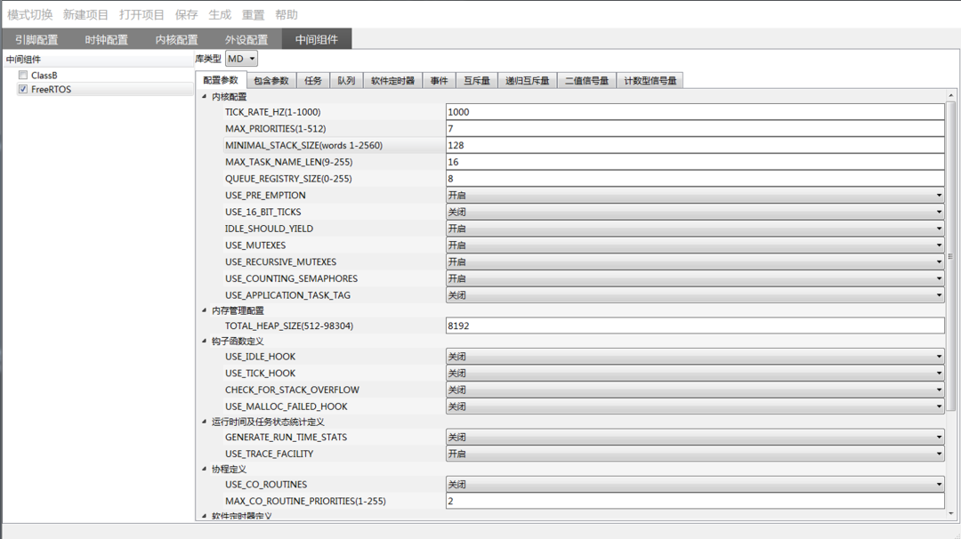
Task: Open the USE_IDLE_HOOK dropdown
Action: (695, 357)
